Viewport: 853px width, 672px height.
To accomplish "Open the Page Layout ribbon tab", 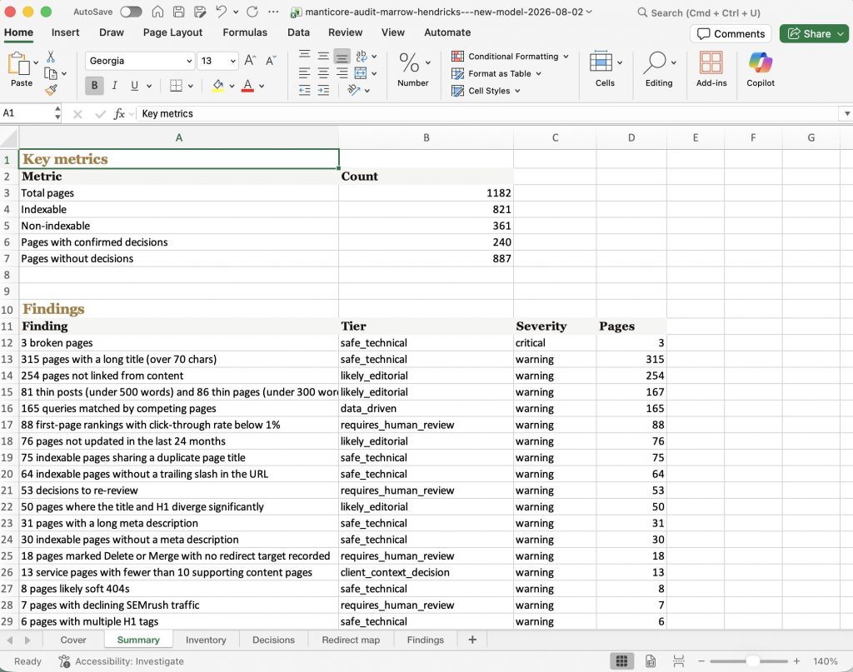I will [172, 32].
